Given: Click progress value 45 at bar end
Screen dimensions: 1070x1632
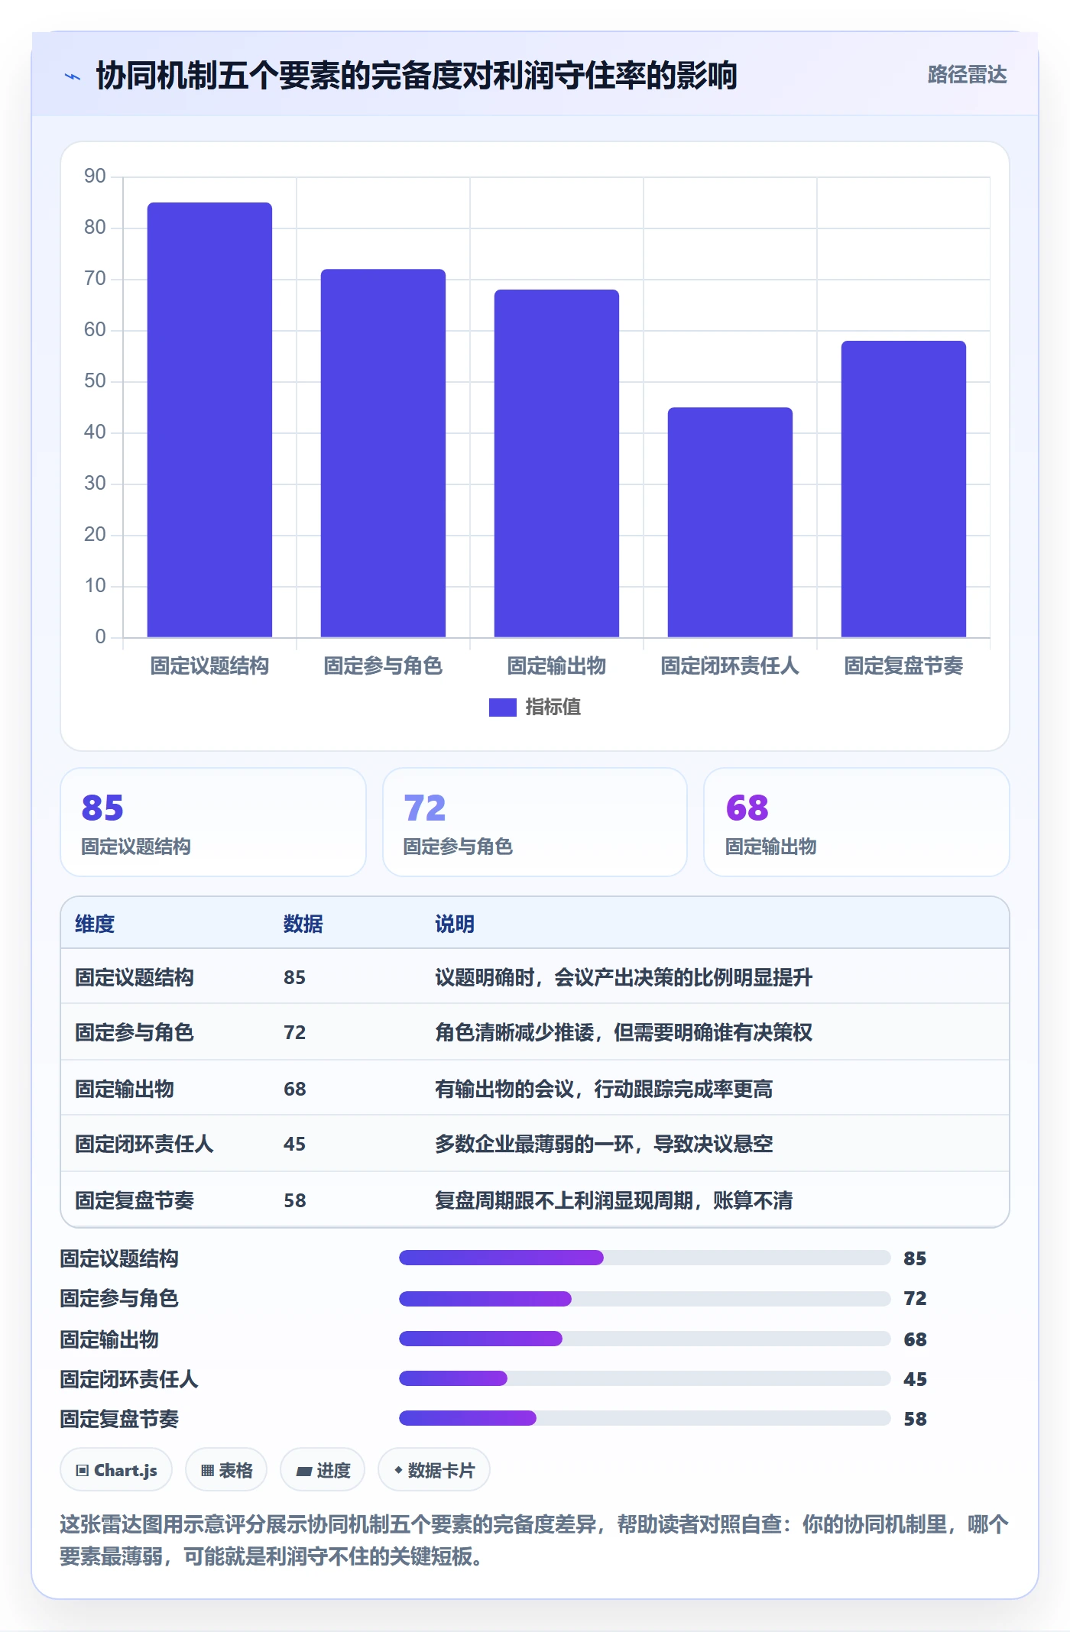Looking at the screenshot, I should [915, 1379].
